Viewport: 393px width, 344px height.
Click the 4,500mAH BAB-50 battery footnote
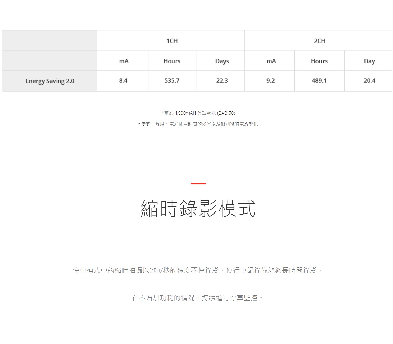coord(198,113)
